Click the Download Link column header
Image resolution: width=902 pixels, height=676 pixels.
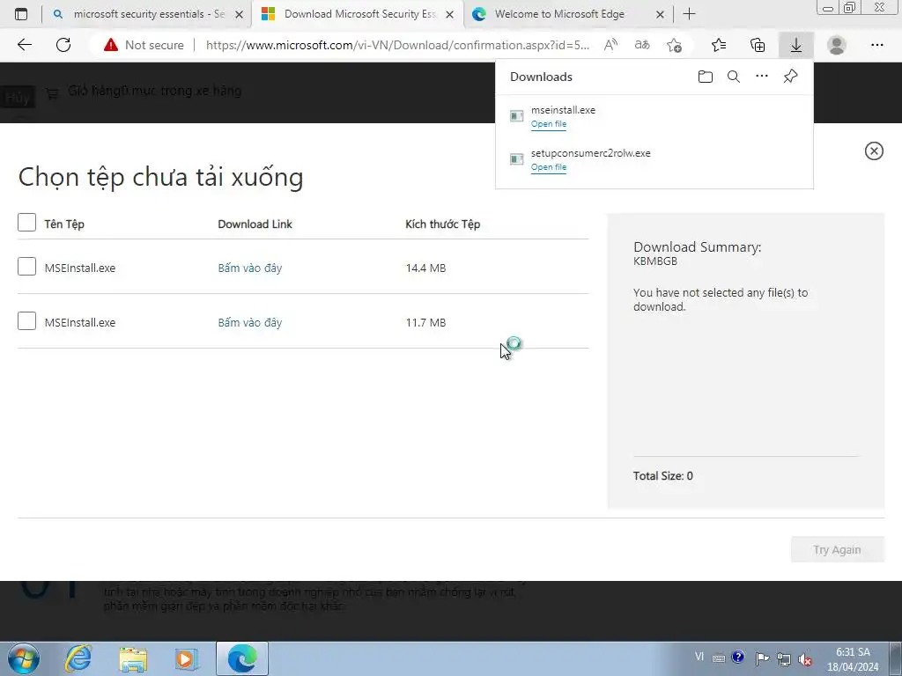click(x=255, y=224)
